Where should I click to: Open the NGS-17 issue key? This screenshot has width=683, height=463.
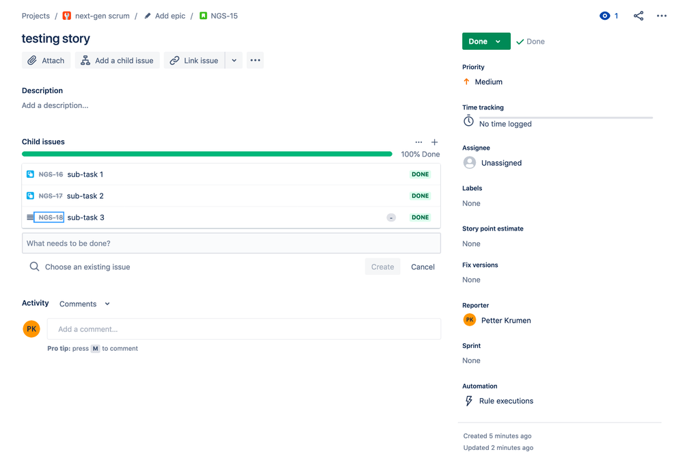pos(51,196)
